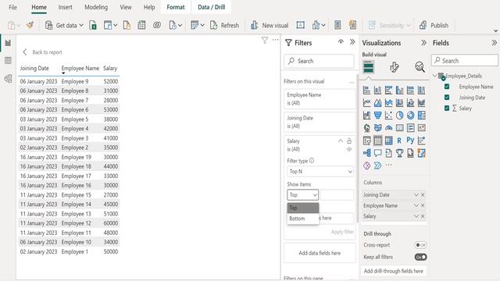Screen dimensions: 500x281
Task: Select the decomposition tree visual icon
Action: pos(367,153)
